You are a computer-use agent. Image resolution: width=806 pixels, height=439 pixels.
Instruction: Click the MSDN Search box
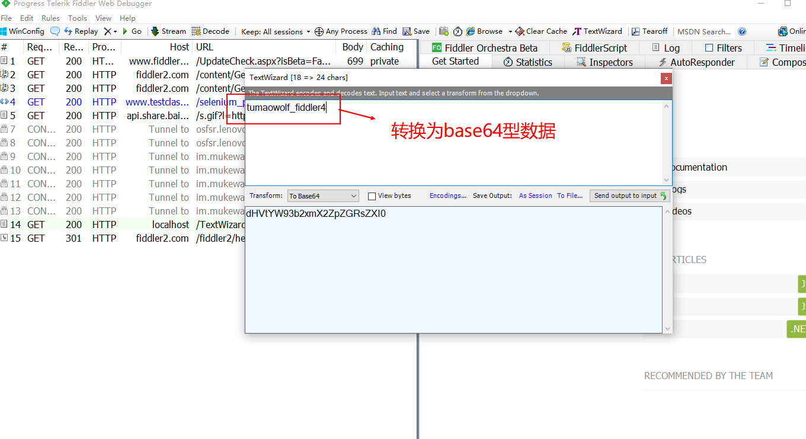704,31
